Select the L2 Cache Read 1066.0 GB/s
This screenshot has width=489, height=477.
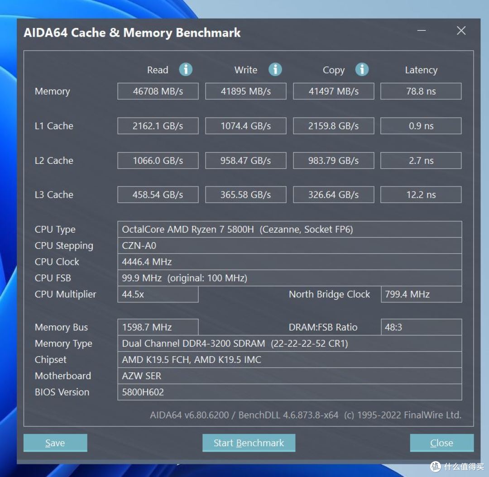(x=158, y=160)
